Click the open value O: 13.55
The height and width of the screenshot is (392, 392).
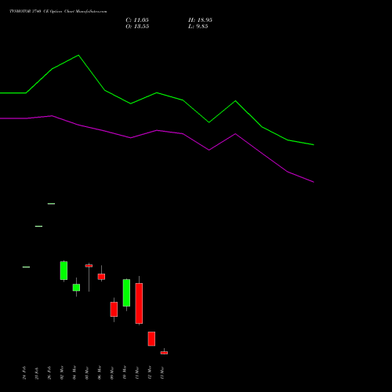coord(137,27)
